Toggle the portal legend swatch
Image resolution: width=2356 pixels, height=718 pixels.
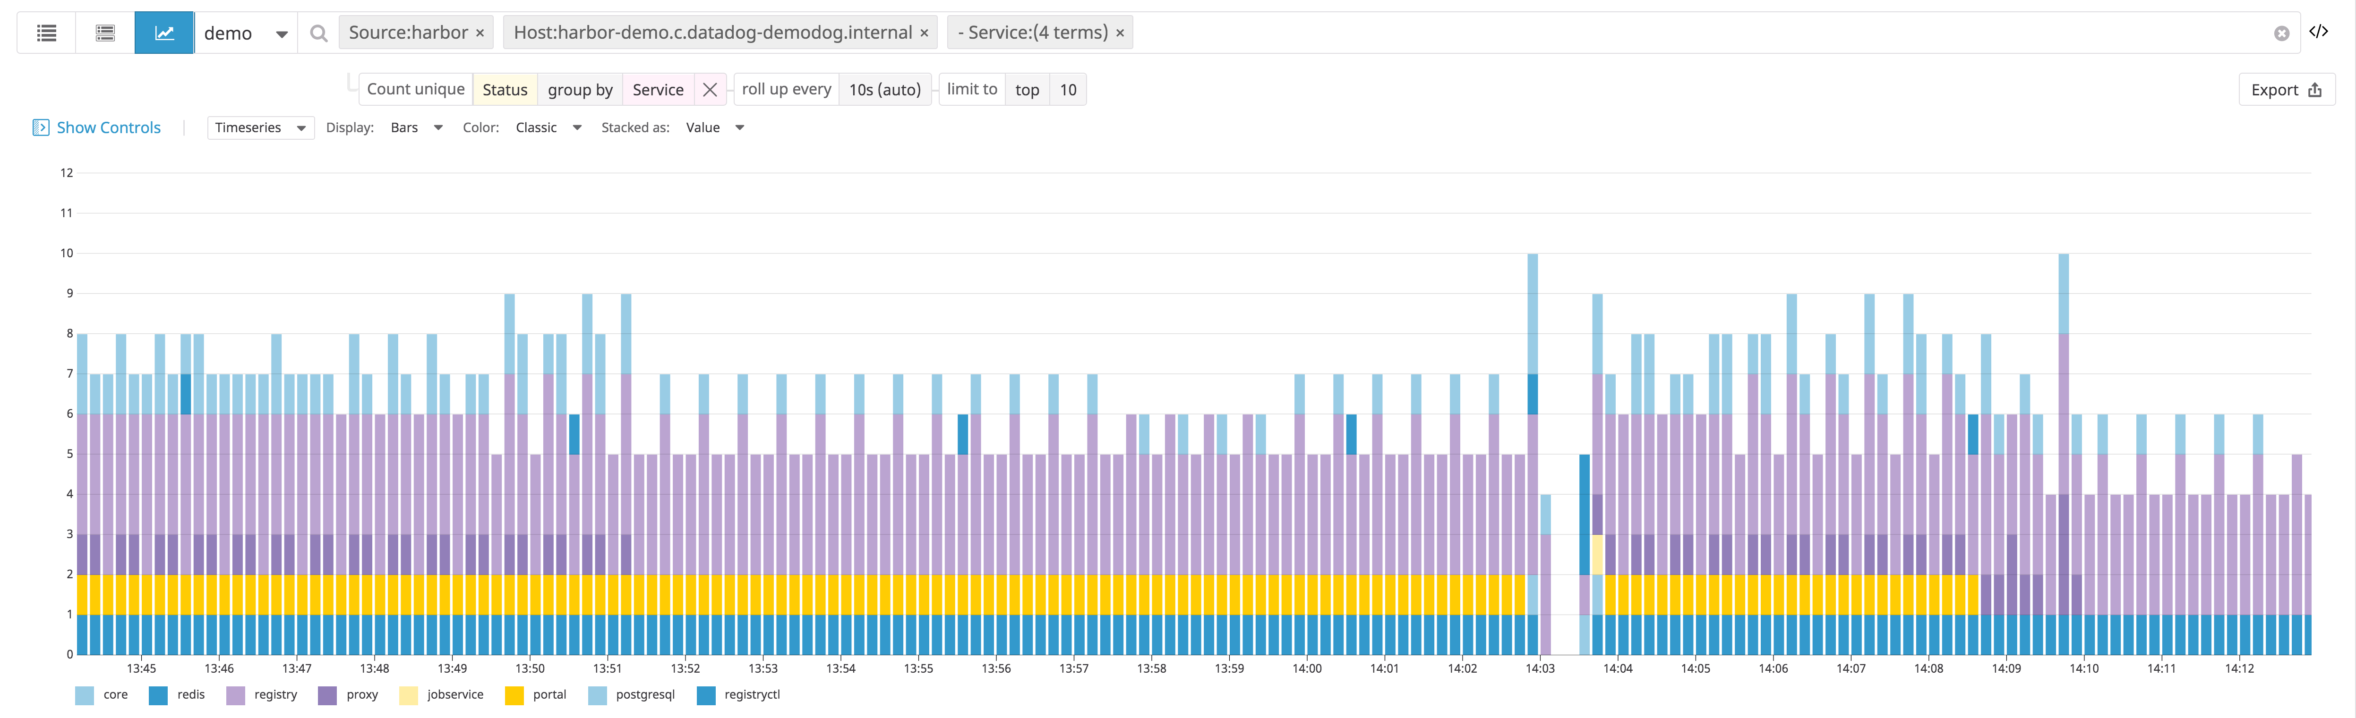click(515, 695)
